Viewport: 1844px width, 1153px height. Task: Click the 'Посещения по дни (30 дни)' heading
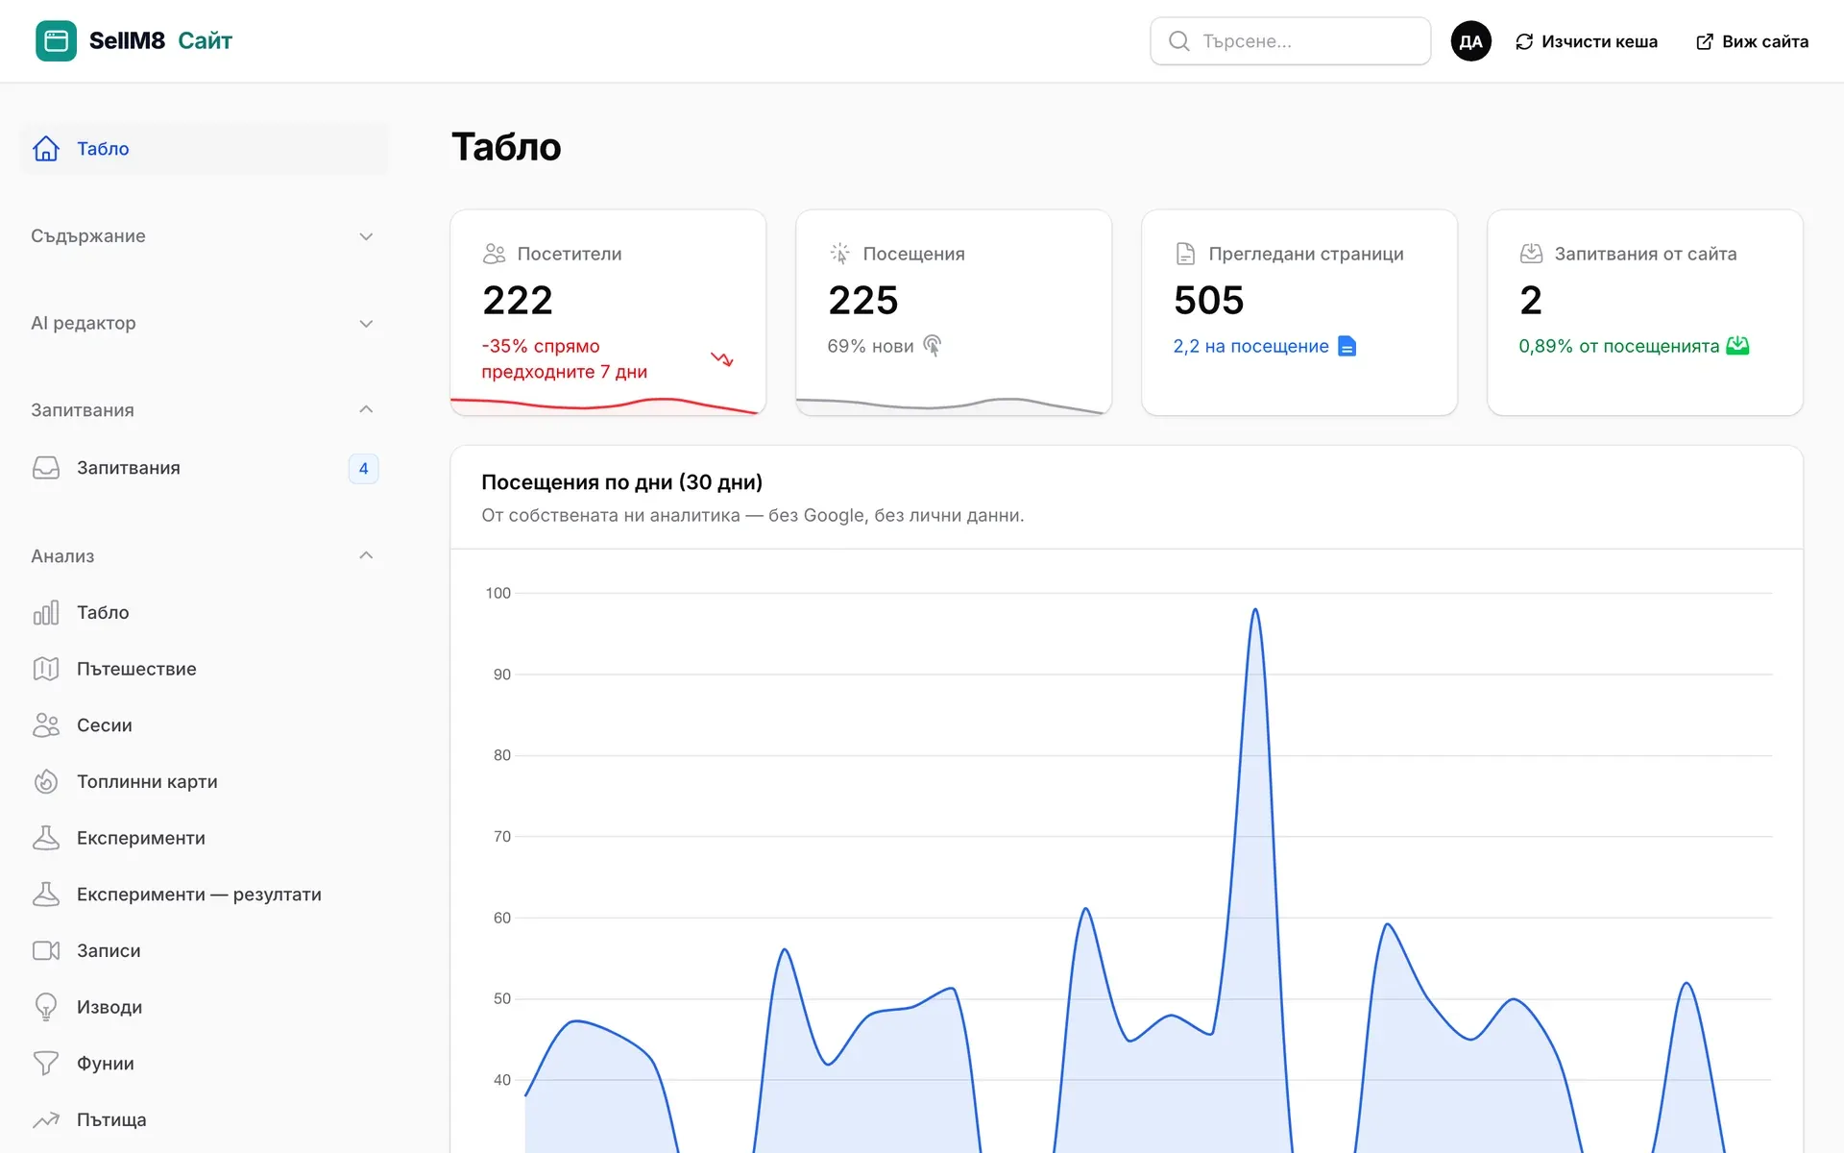pos(621,482)
